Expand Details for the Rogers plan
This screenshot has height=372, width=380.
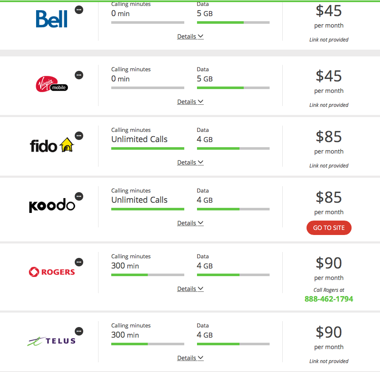click(190, 289)
